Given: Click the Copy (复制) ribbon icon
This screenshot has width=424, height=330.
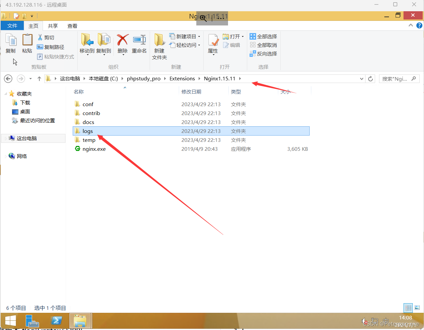Looking at the screenshot, I should 11,44.
